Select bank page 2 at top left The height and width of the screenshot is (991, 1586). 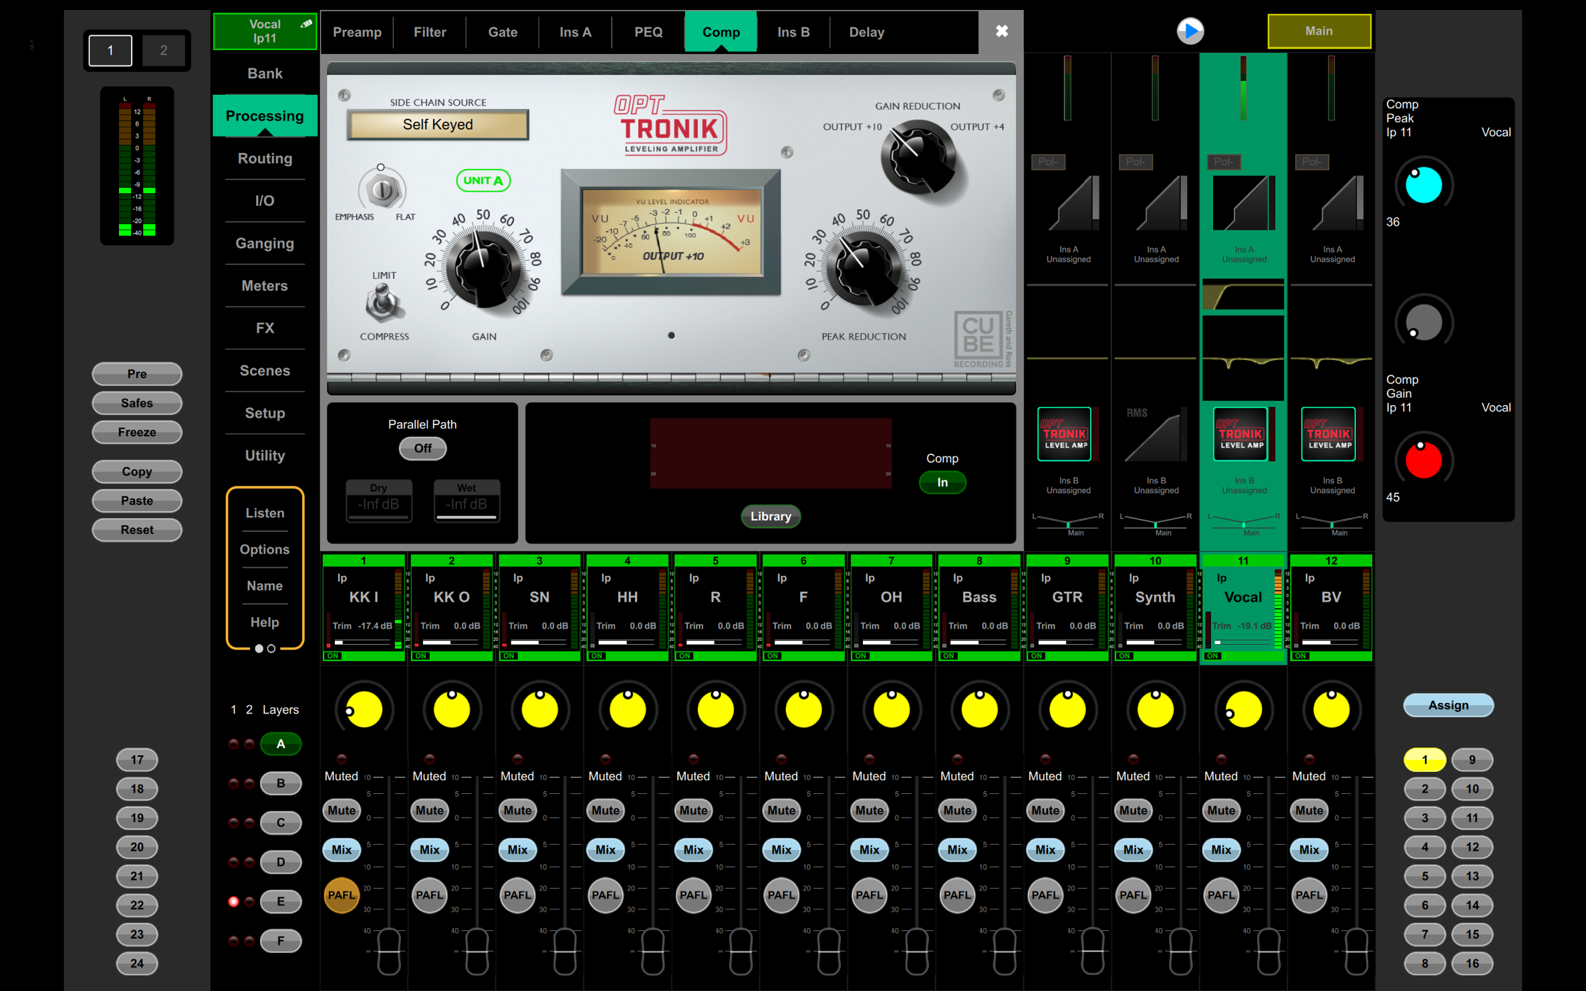[163, 50]
